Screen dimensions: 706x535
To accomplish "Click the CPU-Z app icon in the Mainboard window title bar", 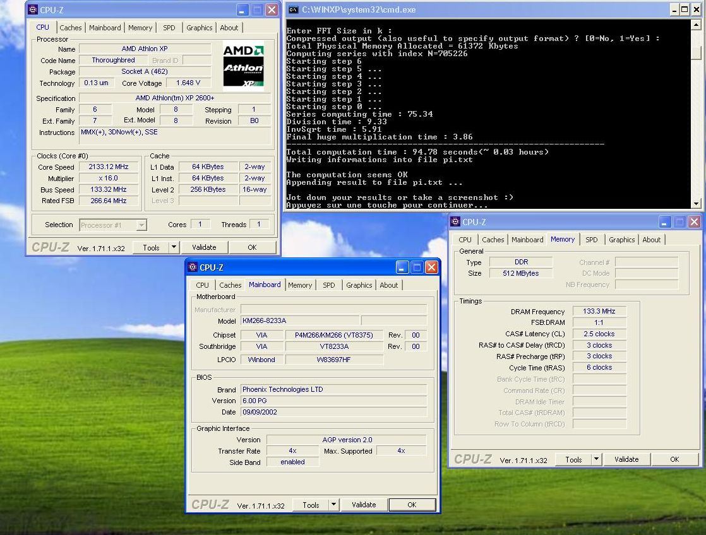I will [193, 267].
